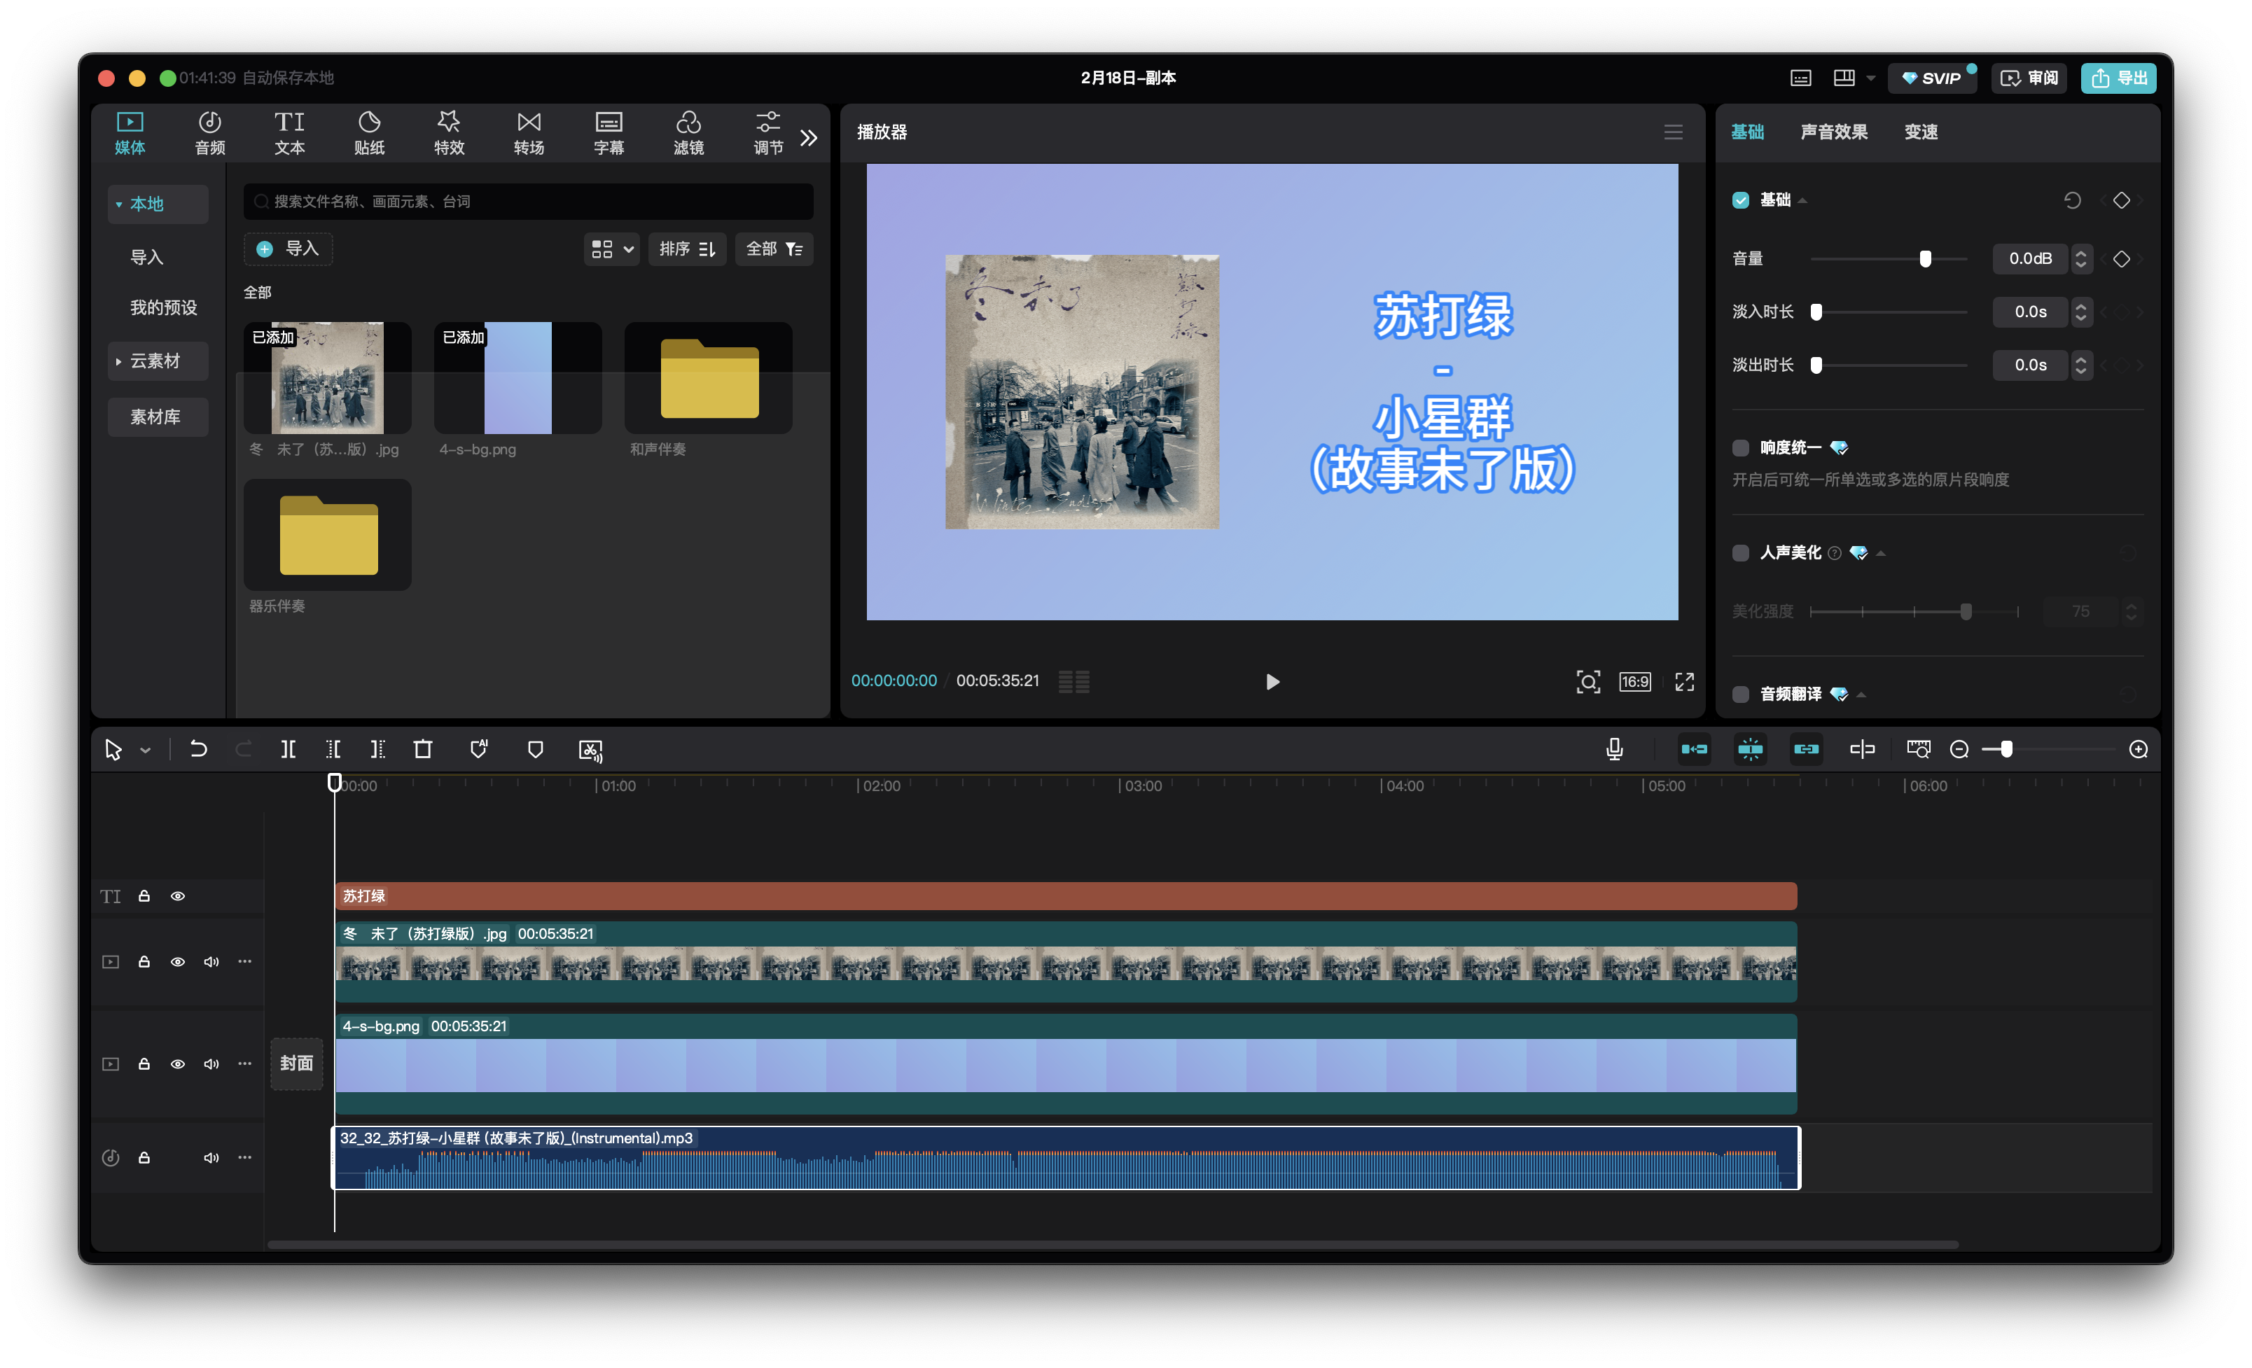Image resolution: width=2252 pixels, height=1368 pixels.
Task: Adjust the 淡入时长 fade-in slider
Action: pyautogui.click(x=1816, y=312)
